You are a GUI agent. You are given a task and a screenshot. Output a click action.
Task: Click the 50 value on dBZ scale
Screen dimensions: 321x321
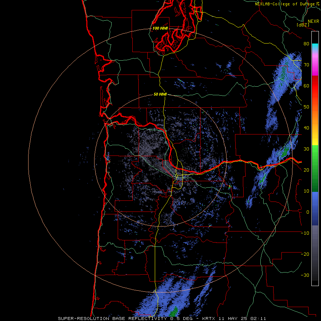pos(306,107)
